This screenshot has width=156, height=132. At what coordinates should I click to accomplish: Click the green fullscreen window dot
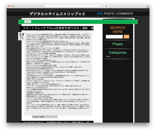tap(14, 6)
